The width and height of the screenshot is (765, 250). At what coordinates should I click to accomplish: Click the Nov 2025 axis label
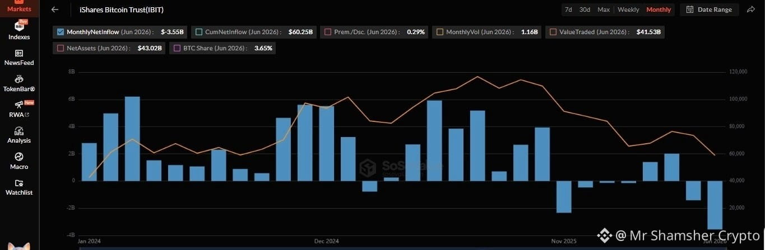564,241
